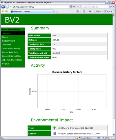Screen dimensions: 116x140
Task: Click the user name value tom
Action: coord(54,36)
